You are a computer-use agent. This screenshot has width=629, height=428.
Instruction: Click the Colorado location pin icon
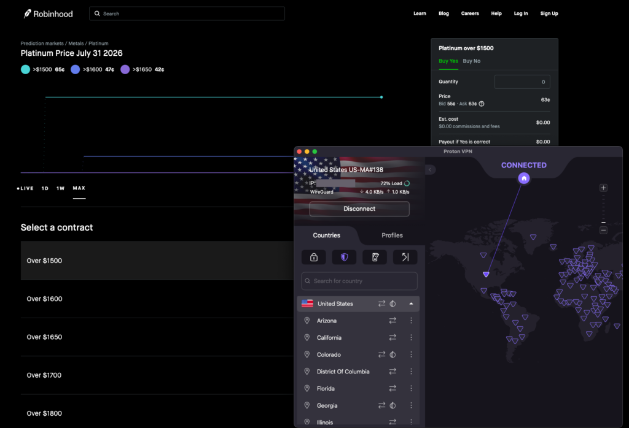[x=307, y=355]
